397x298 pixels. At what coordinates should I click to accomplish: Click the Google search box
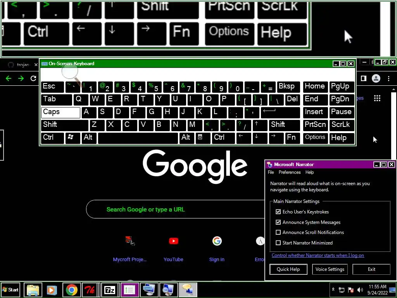pyautogui.click(x=175, y=209)
